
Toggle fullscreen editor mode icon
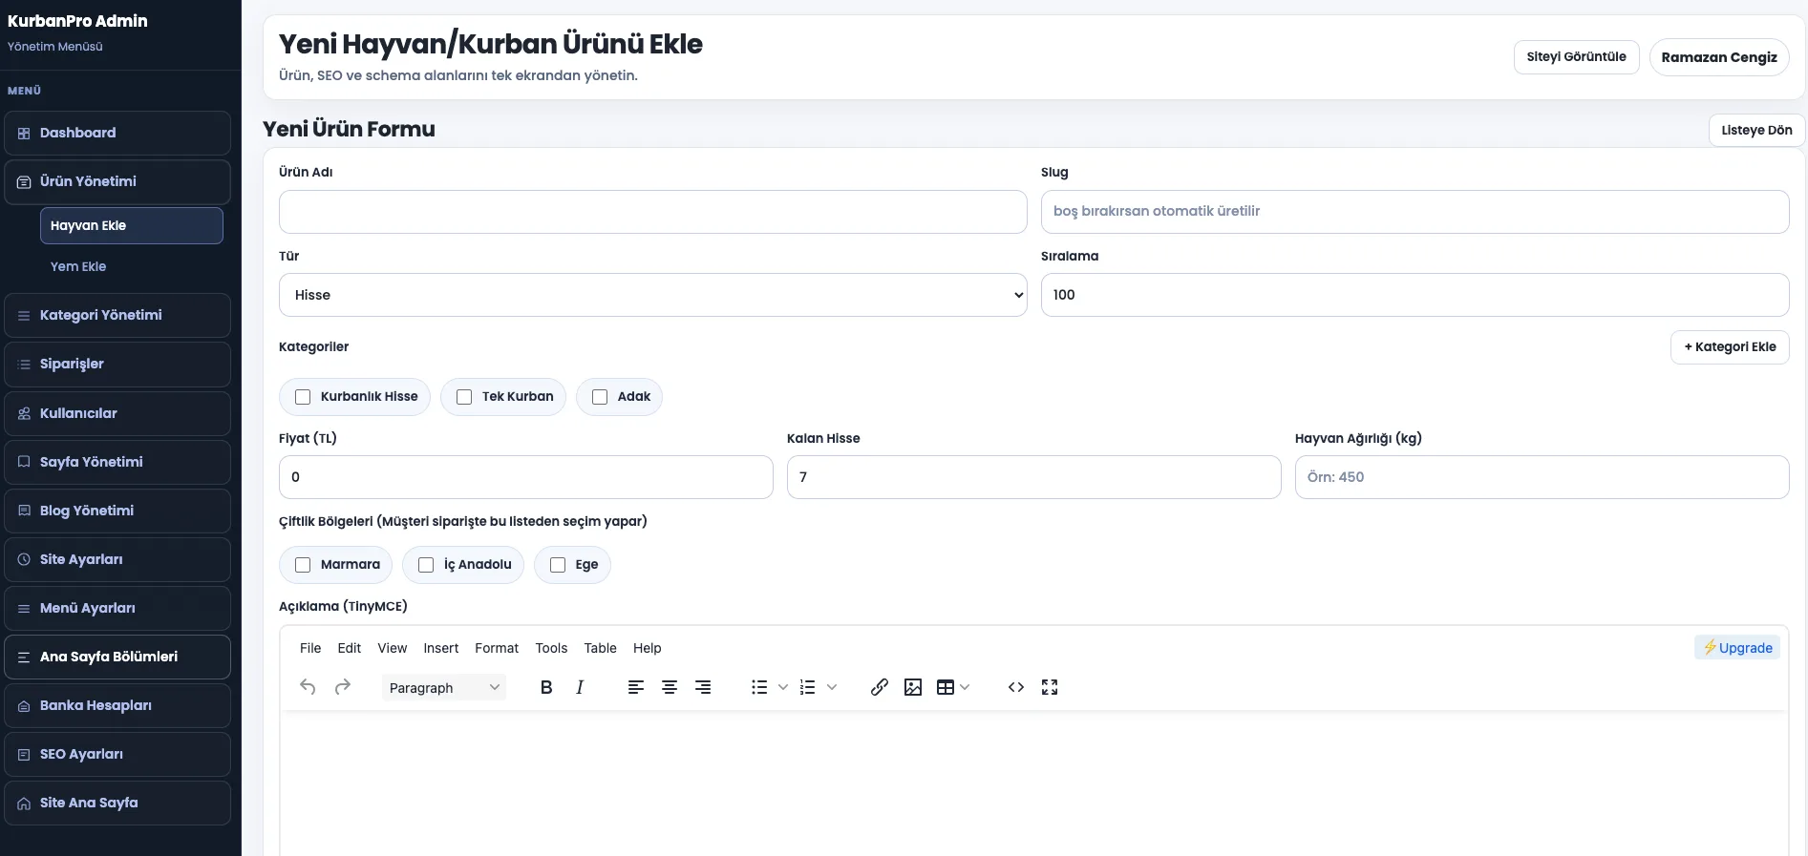pos(1050,687)
